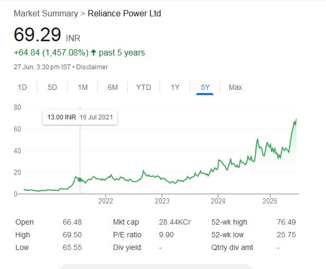326x269 pixels.
Task: Select the 5D time range tab
Action: (52, 87)
